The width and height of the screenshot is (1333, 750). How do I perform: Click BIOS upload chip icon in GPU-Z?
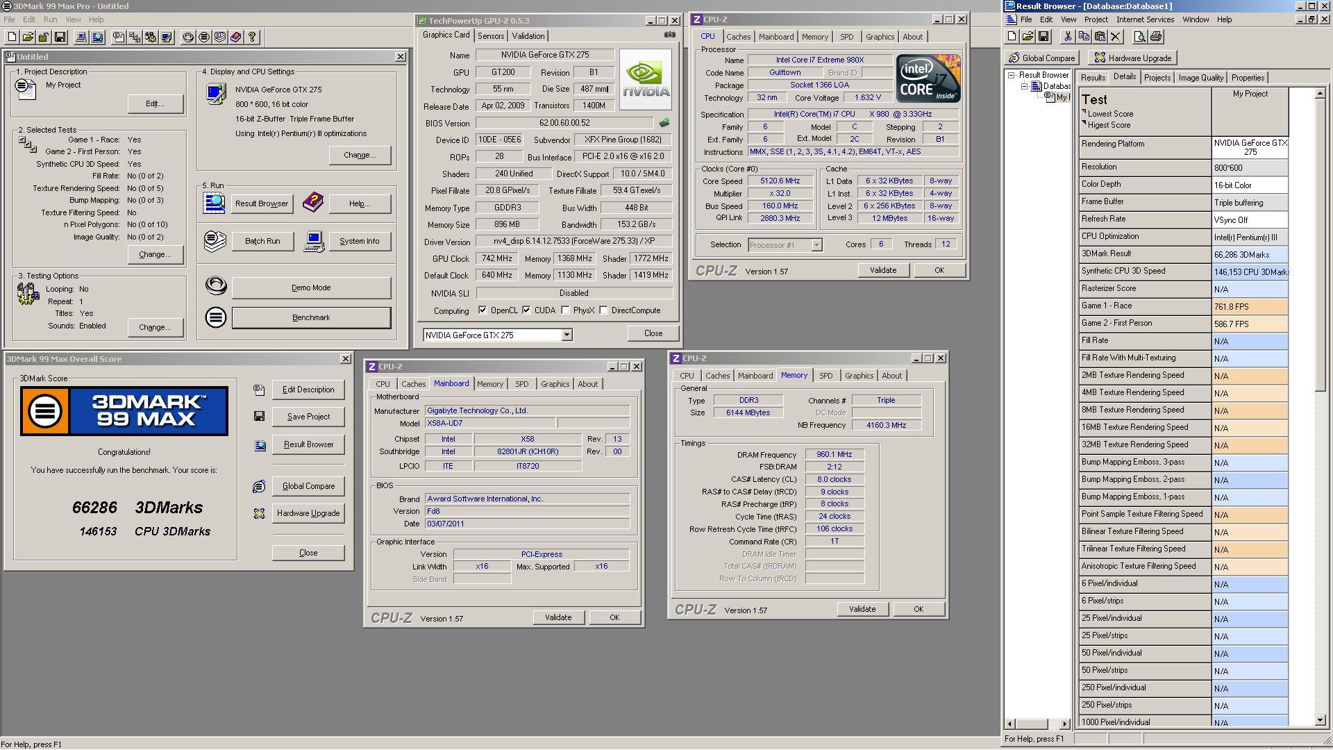(x=664, y=123)
